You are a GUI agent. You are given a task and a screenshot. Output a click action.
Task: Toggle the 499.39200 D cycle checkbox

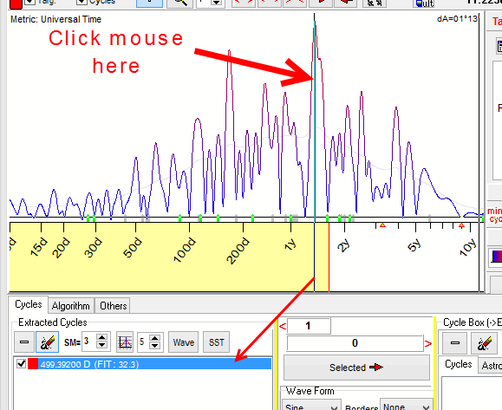[21, 363]
